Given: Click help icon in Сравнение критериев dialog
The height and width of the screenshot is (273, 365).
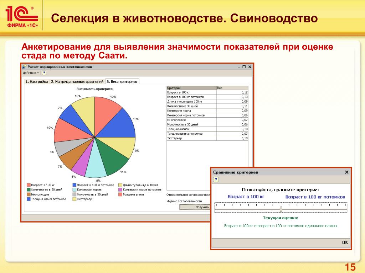Looking at the screenshot, I should click(216, 180).
